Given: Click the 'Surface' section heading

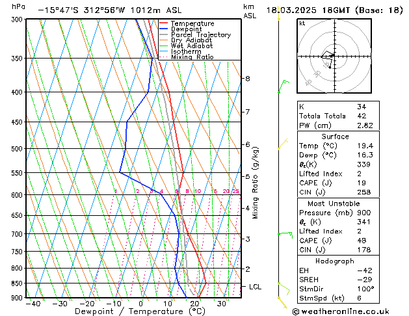Looking at the screenshot, I should [335, 137].
